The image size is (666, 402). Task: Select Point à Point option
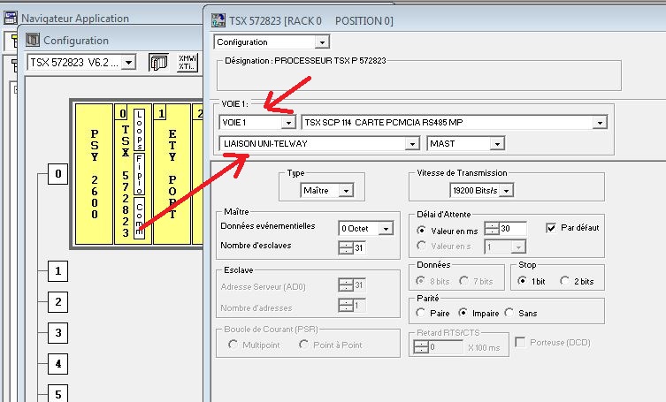point(303,345)
